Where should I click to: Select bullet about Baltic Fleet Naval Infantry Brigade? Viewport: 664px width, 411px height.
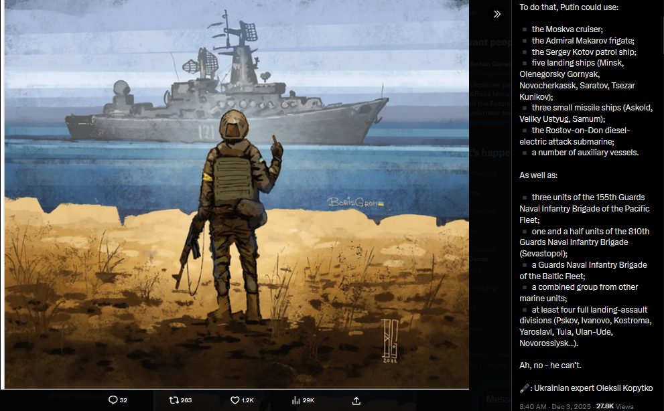(583, 270)
